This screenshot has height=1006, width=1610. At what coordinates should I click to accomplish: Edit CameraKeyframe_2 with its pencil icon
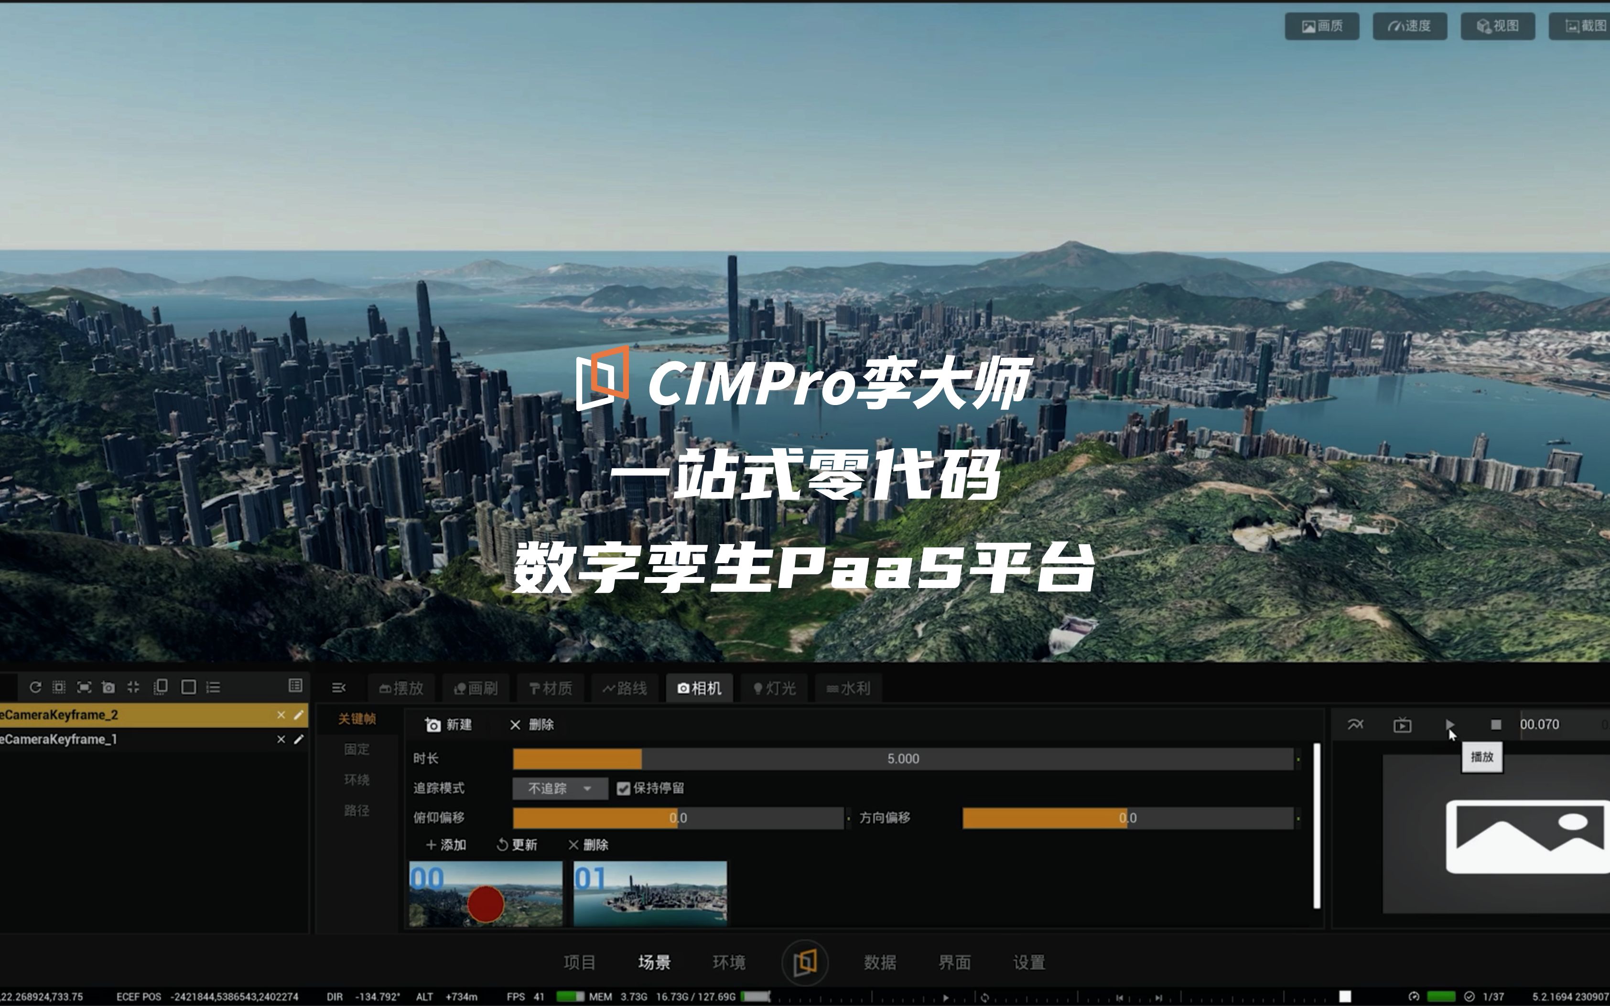coord(299,715)
